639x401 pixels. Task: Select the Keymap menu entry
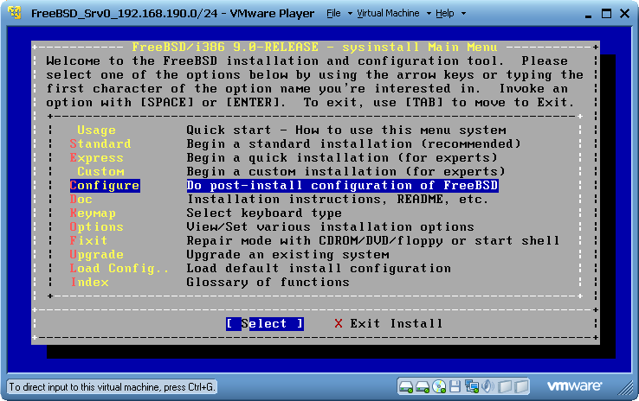pos(93,213)
